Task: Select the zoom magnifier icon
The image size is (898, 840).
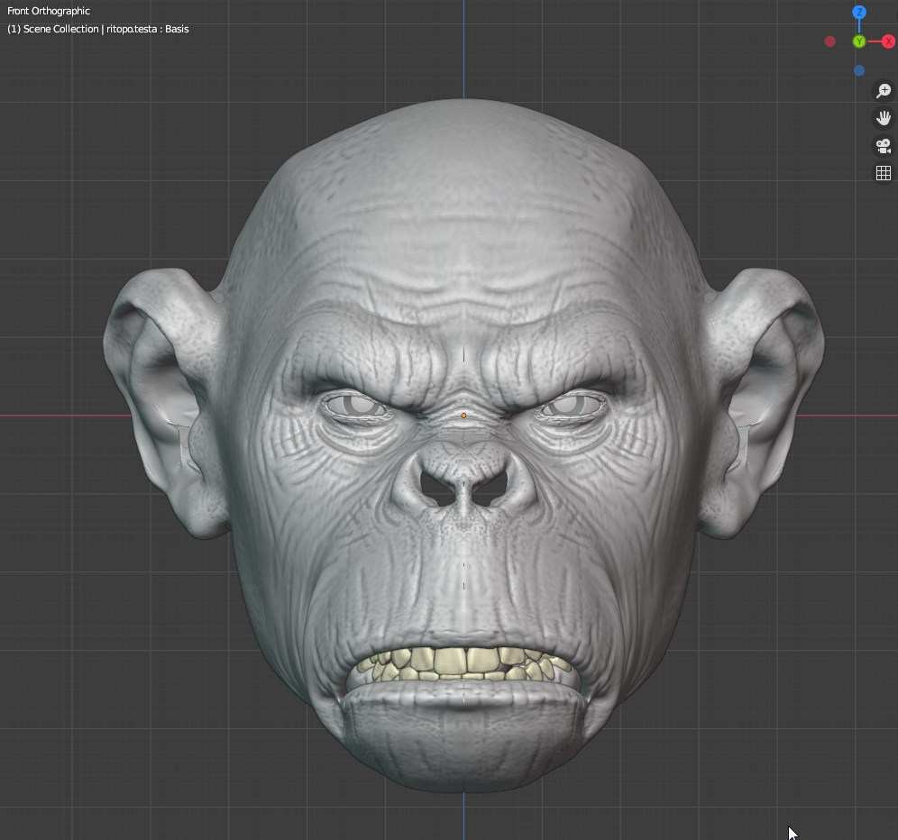Action: [884, 90]
